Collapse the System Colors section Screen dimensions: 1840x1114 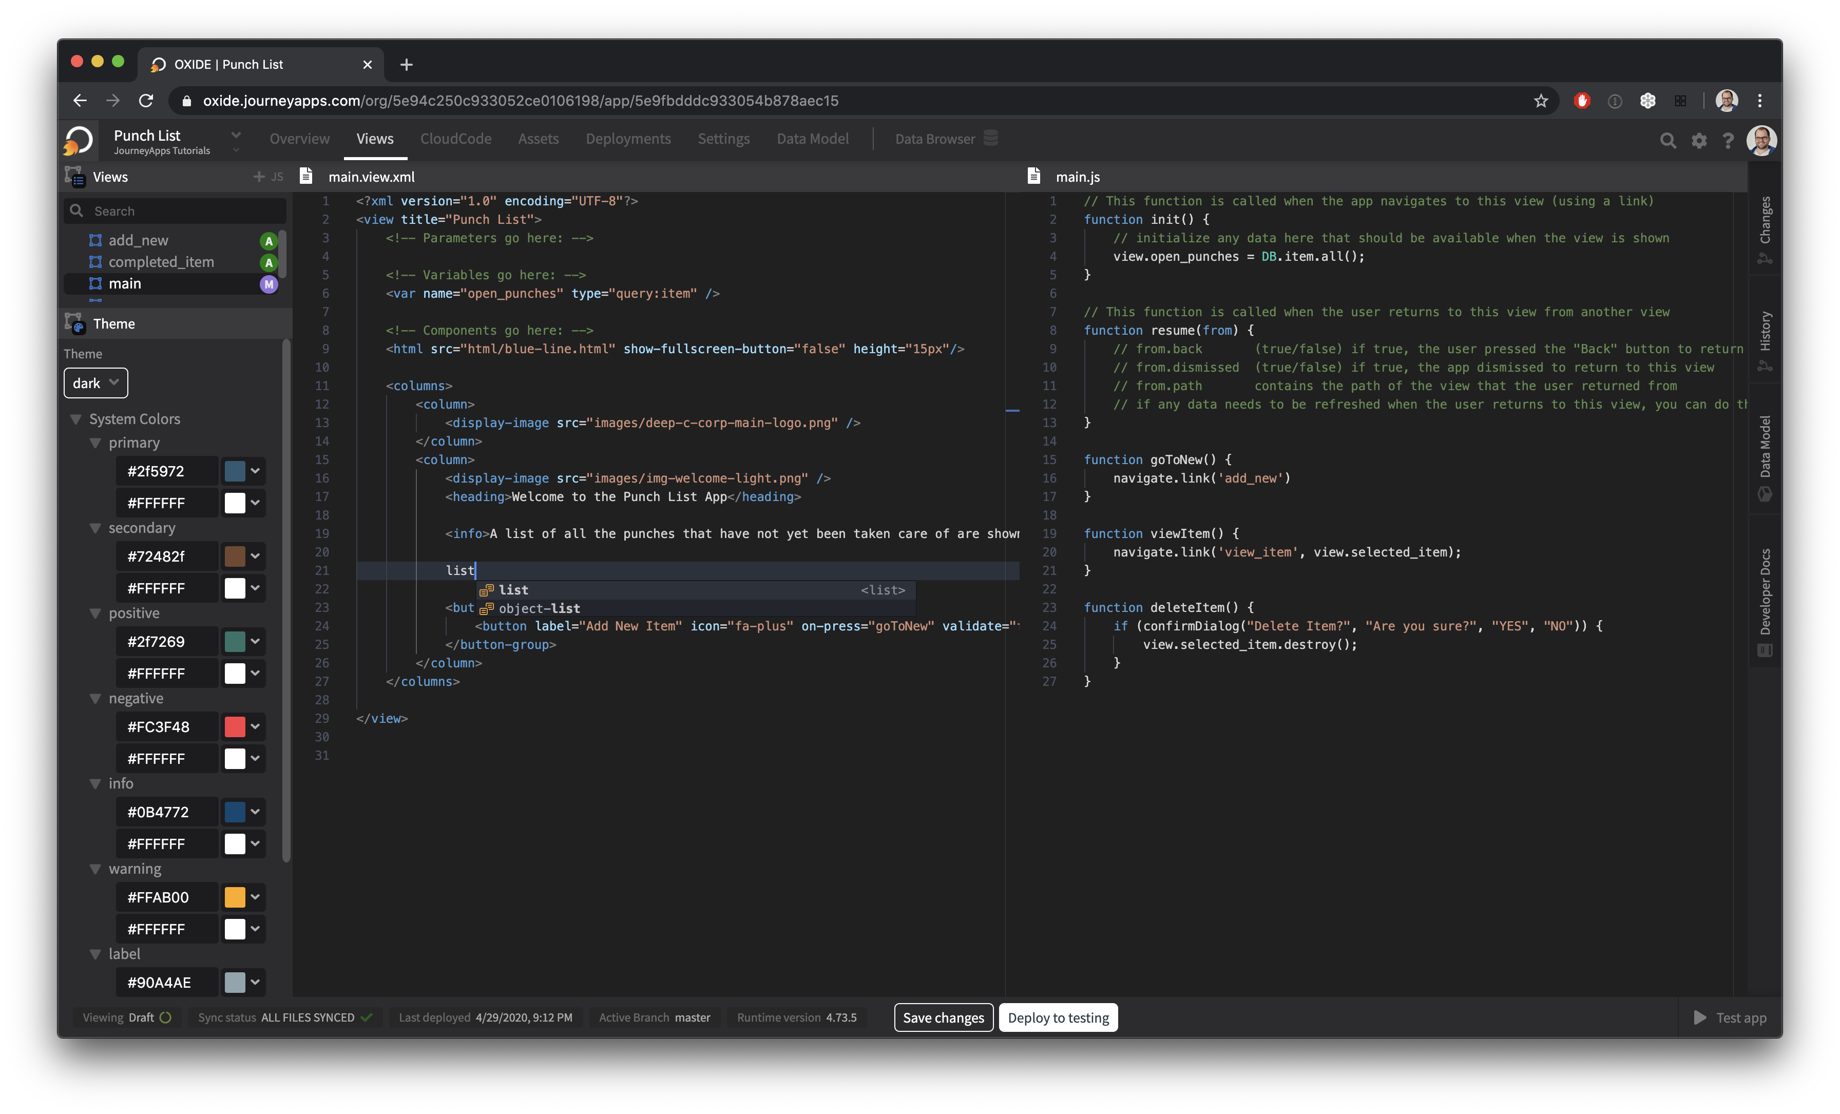75,419
